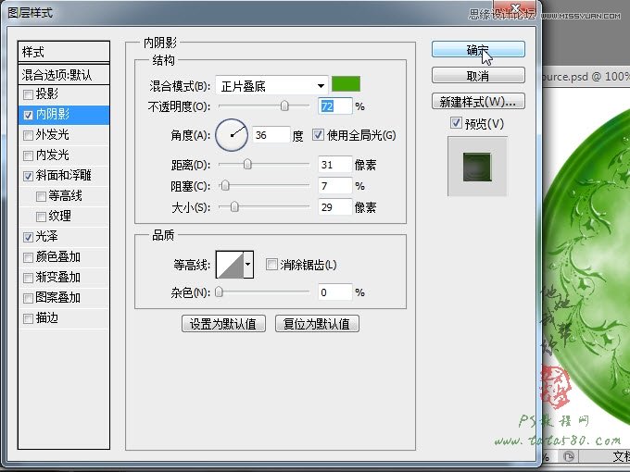Enable the 内发光 checkbox

(28, 155)
